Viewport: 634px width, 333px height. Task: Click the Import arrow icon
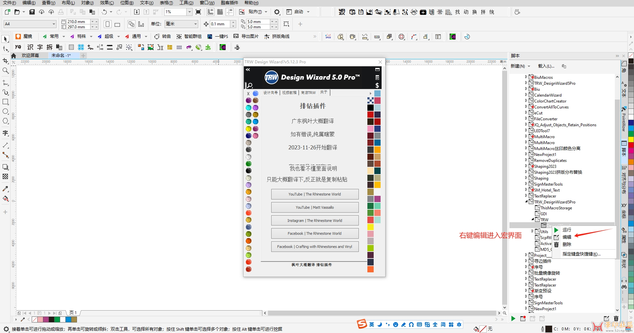click(x=137, y=12)
